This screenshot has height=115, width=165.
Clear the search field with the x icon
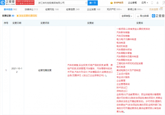86,3
